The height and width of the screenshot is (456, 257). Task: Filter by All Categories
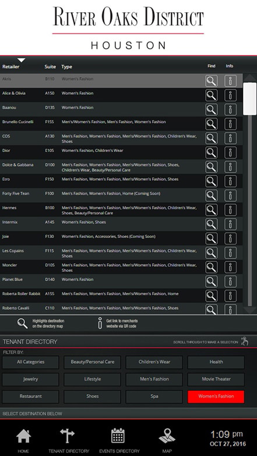(x=30, y=362)
